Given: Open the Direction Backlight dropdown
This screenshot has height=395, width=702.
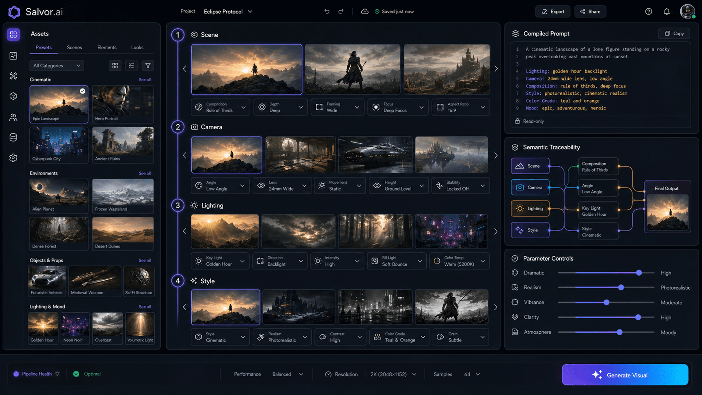Looking at the screenshot, I should (x=280, y=261).
